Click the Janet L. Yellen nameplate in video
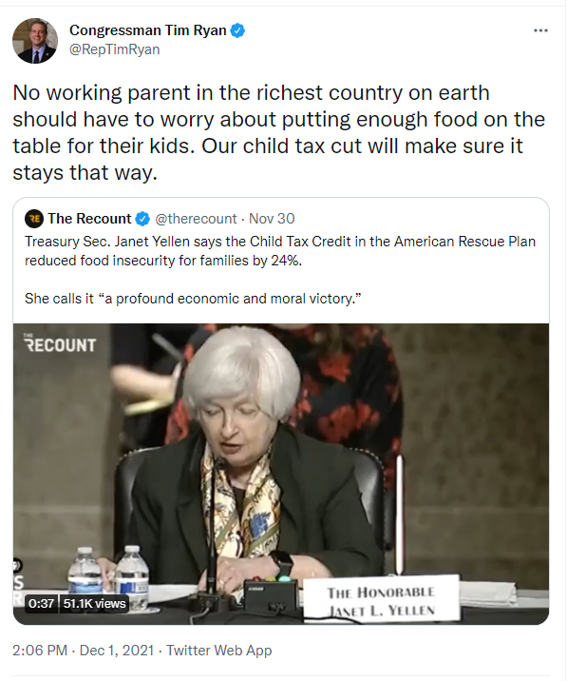Image resolution: width=567 pixels, height=681 pixels. pyautogui.click(x=381, y=601)
